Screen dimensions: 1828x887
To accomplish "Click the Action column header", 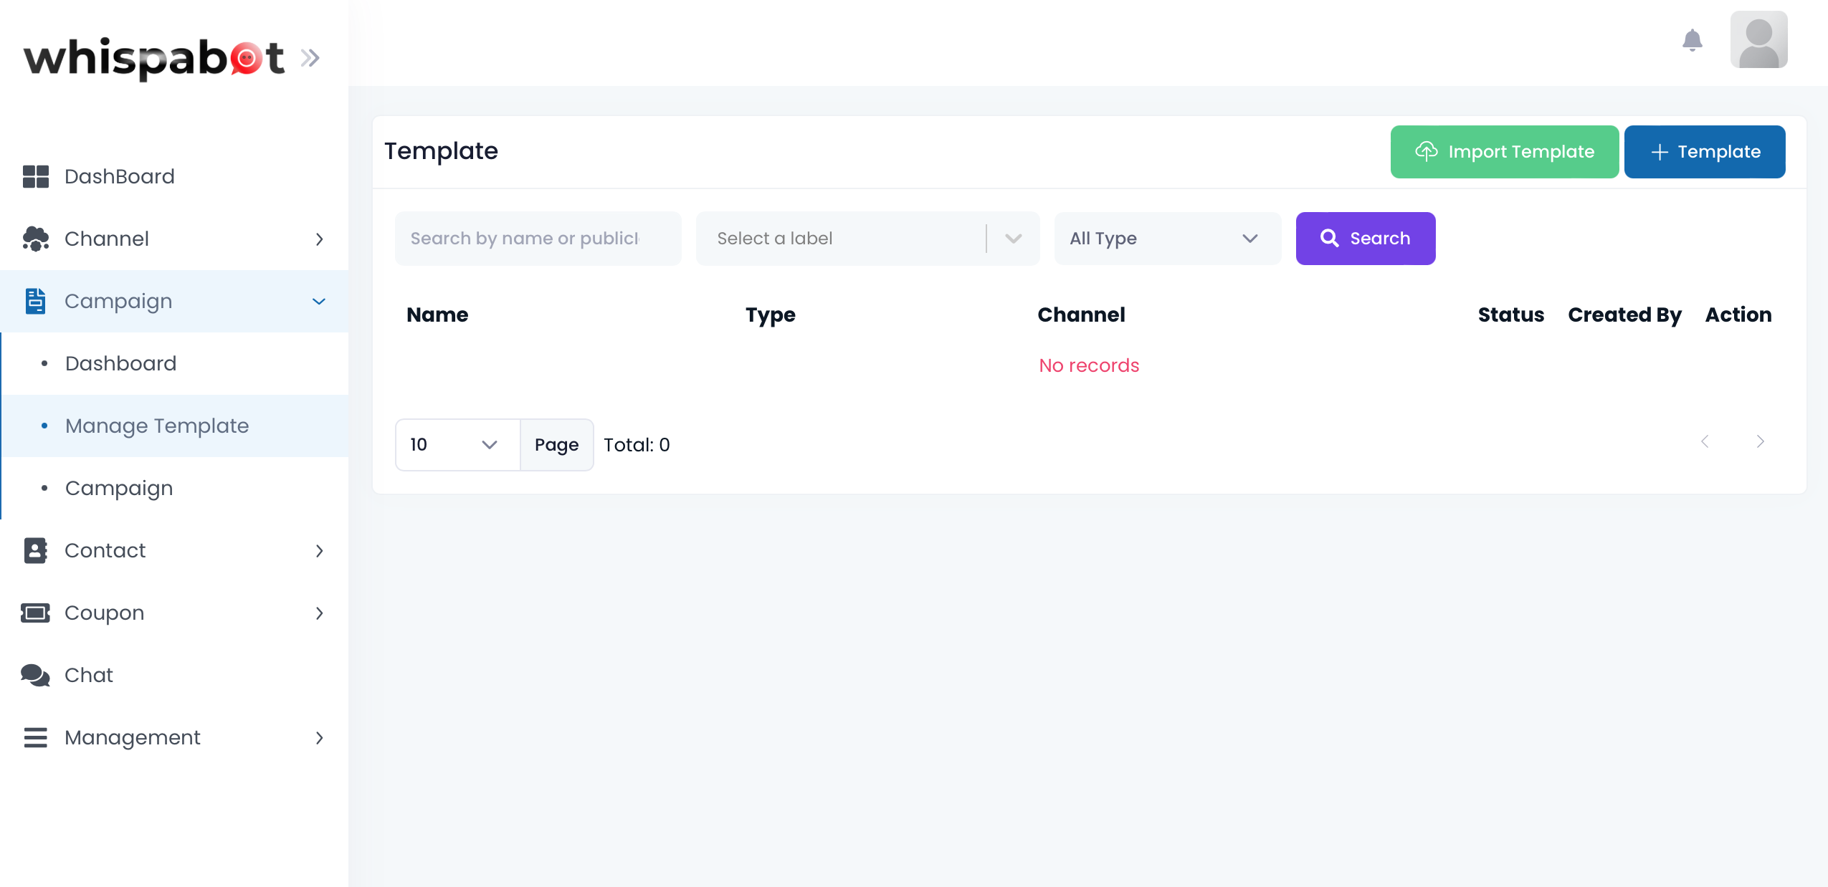I will click(1738, 315).
